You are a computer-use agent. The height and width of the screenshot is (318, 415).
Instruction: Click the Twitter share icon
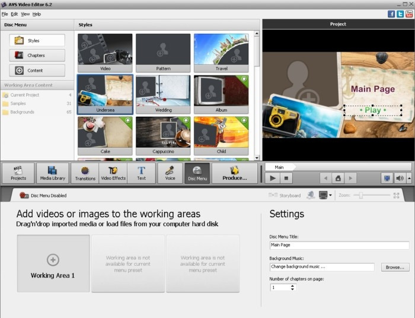(400, 14)
